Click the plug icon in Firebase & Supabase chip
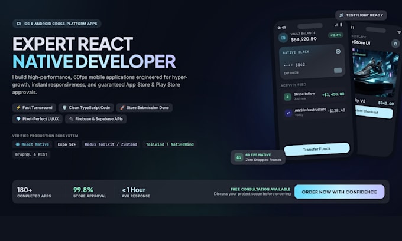This screenshot has height=241, width=402. pos(71,119)
